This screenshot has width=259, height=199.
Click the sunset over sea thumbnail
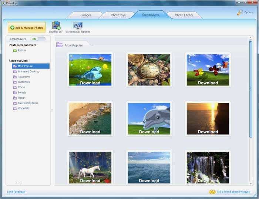(x=208, y=119)
